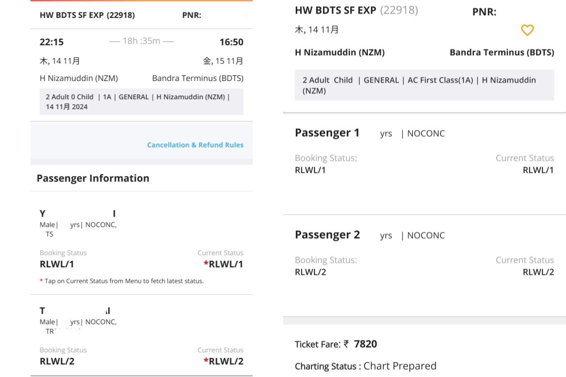Click the bold H Nizamuddin (NZM) station
566x377 pixels.
pyautogui.click(x=340, y=53)
